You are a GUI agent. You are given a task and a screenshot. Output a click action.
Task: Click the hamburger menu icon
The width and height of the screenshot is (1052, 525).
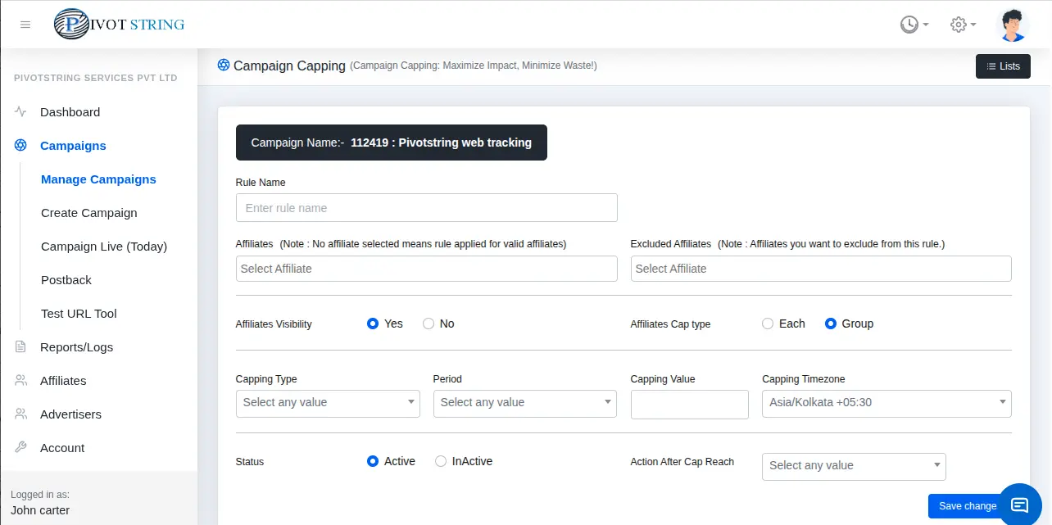tap(25, 25)
